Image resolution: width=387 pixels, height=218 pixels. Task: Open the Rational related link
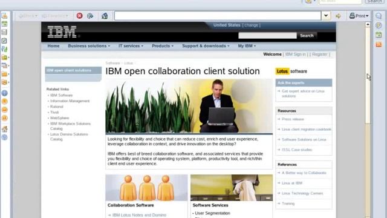pos(56,107)
